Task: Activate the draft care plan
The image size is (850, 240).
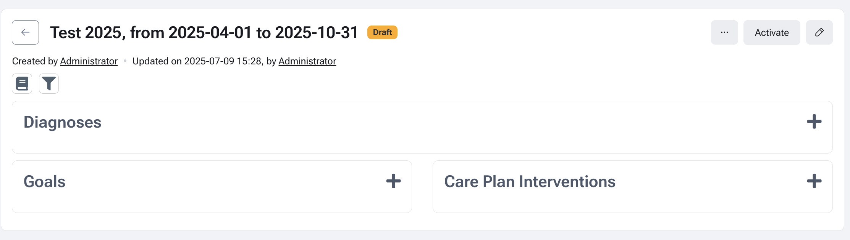Action: click(x=772, y=32)
